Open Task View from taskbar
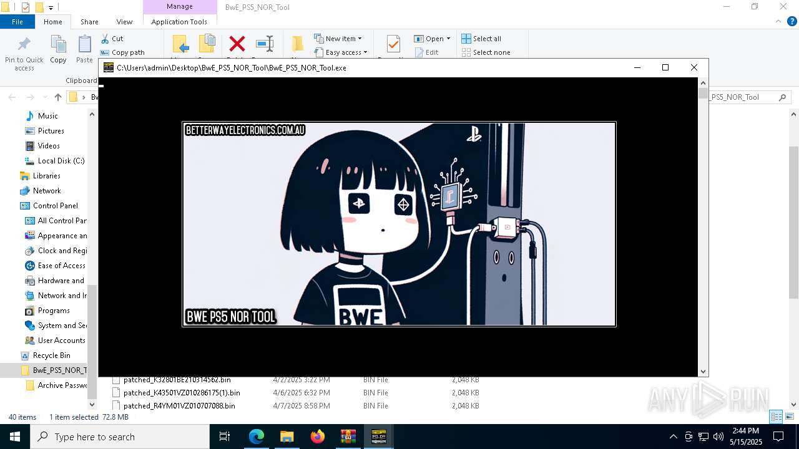This screenshot has width=799, height=449. (x=225, y=437)
